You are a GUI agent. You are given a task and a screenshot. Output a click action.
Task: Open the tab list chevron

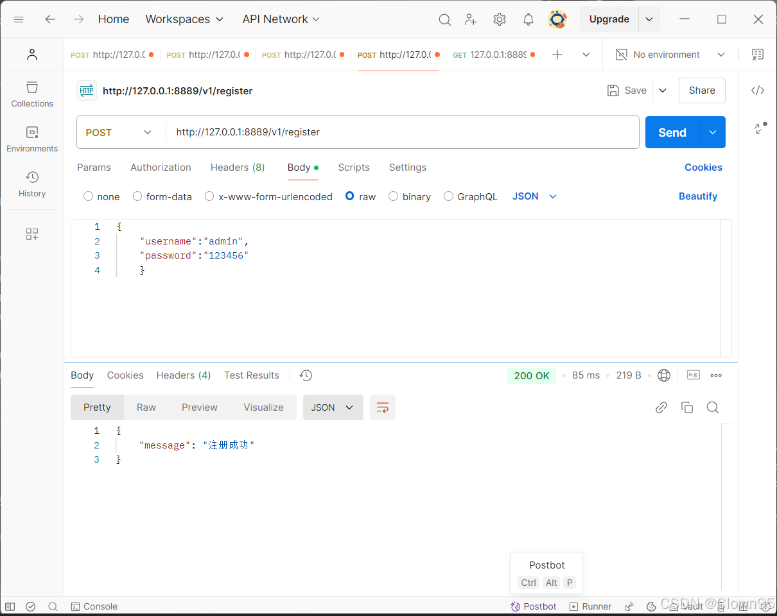point(586,55)
